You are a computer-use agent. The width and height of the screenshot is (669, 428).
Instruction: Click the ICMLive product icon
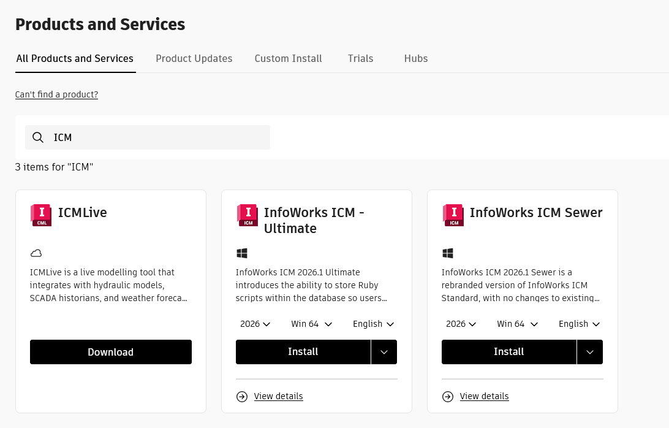[40, 215]
